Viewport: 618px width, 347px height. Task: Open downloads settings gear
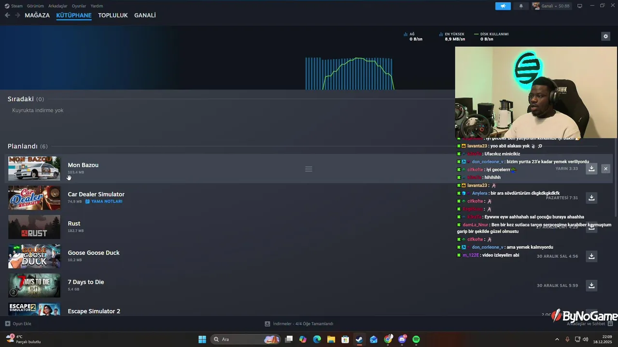click(606, 36)
